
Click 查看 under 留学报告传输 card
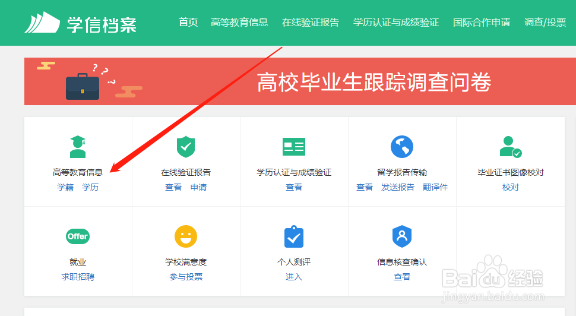(x=365, y=187)
